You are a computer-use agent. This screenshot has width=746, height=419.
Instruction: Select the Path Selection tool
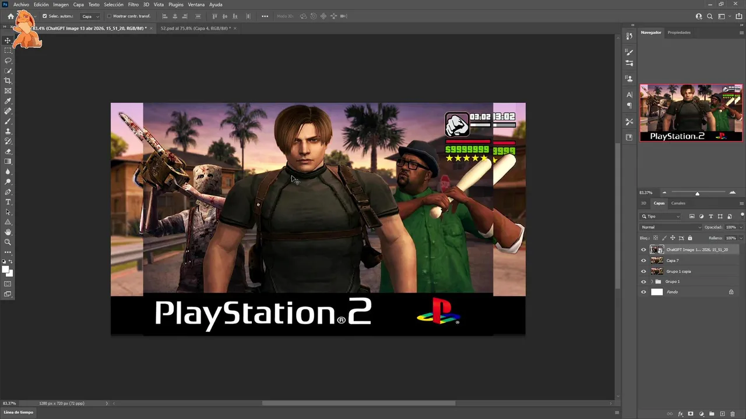[x=8, y=212]
